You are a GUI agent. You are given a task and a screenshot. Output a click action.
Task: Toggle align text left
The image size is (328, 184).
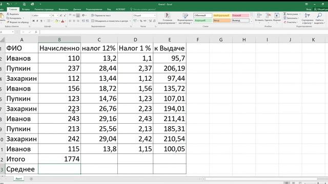(70, 21)
